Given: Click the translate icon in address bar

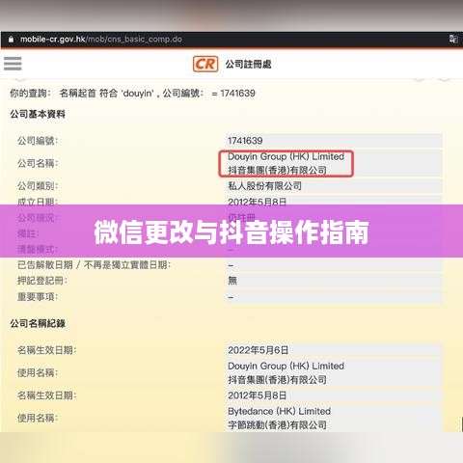Looking at the screenshot, I should [453, 40].
